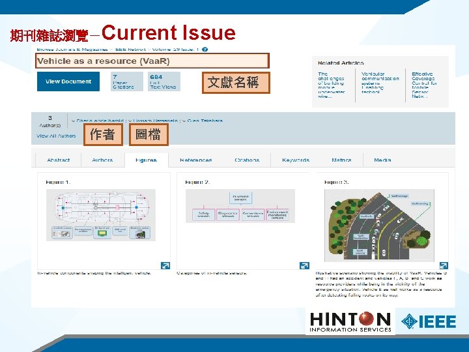This screenshot has height=352, width=469.
Task: Switch to the Authors tab
Action: pos(102,160)
